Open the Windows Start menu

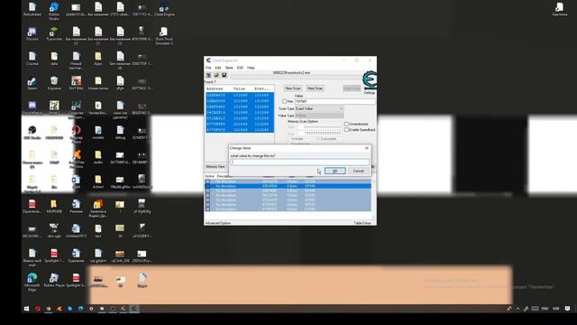[26, 309]
